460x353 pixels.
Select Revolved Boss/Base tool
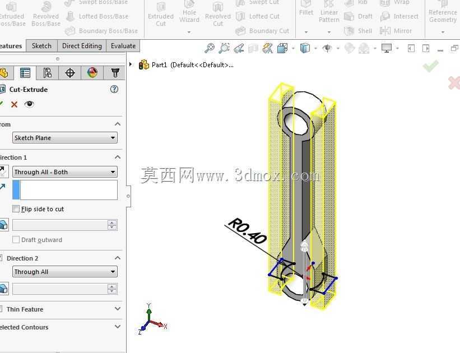click(x=46, y=14)
